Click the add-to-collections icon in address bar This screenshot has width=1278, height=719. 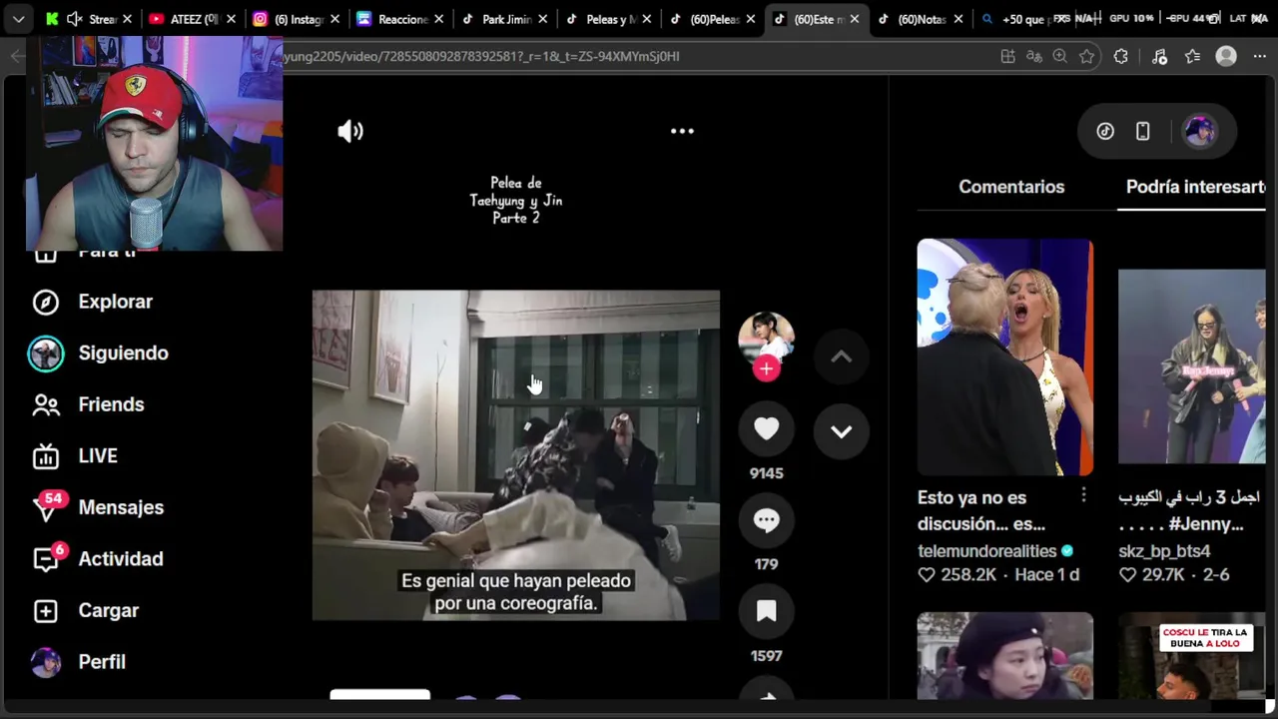1007,57
